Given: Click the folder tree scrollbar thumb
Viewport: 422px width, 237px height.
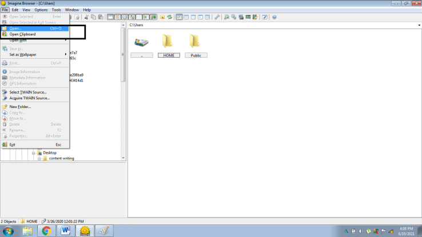Looking at the screenshot, I should pos(124,55).
